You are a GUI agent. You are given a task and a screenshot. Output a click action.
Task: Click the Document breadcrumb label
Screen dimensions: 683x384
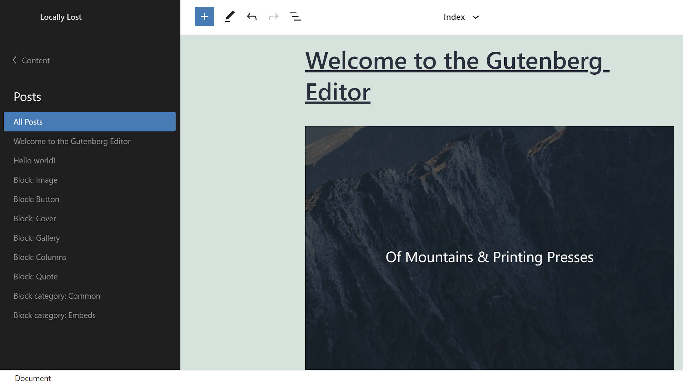[x=33, y=378]
